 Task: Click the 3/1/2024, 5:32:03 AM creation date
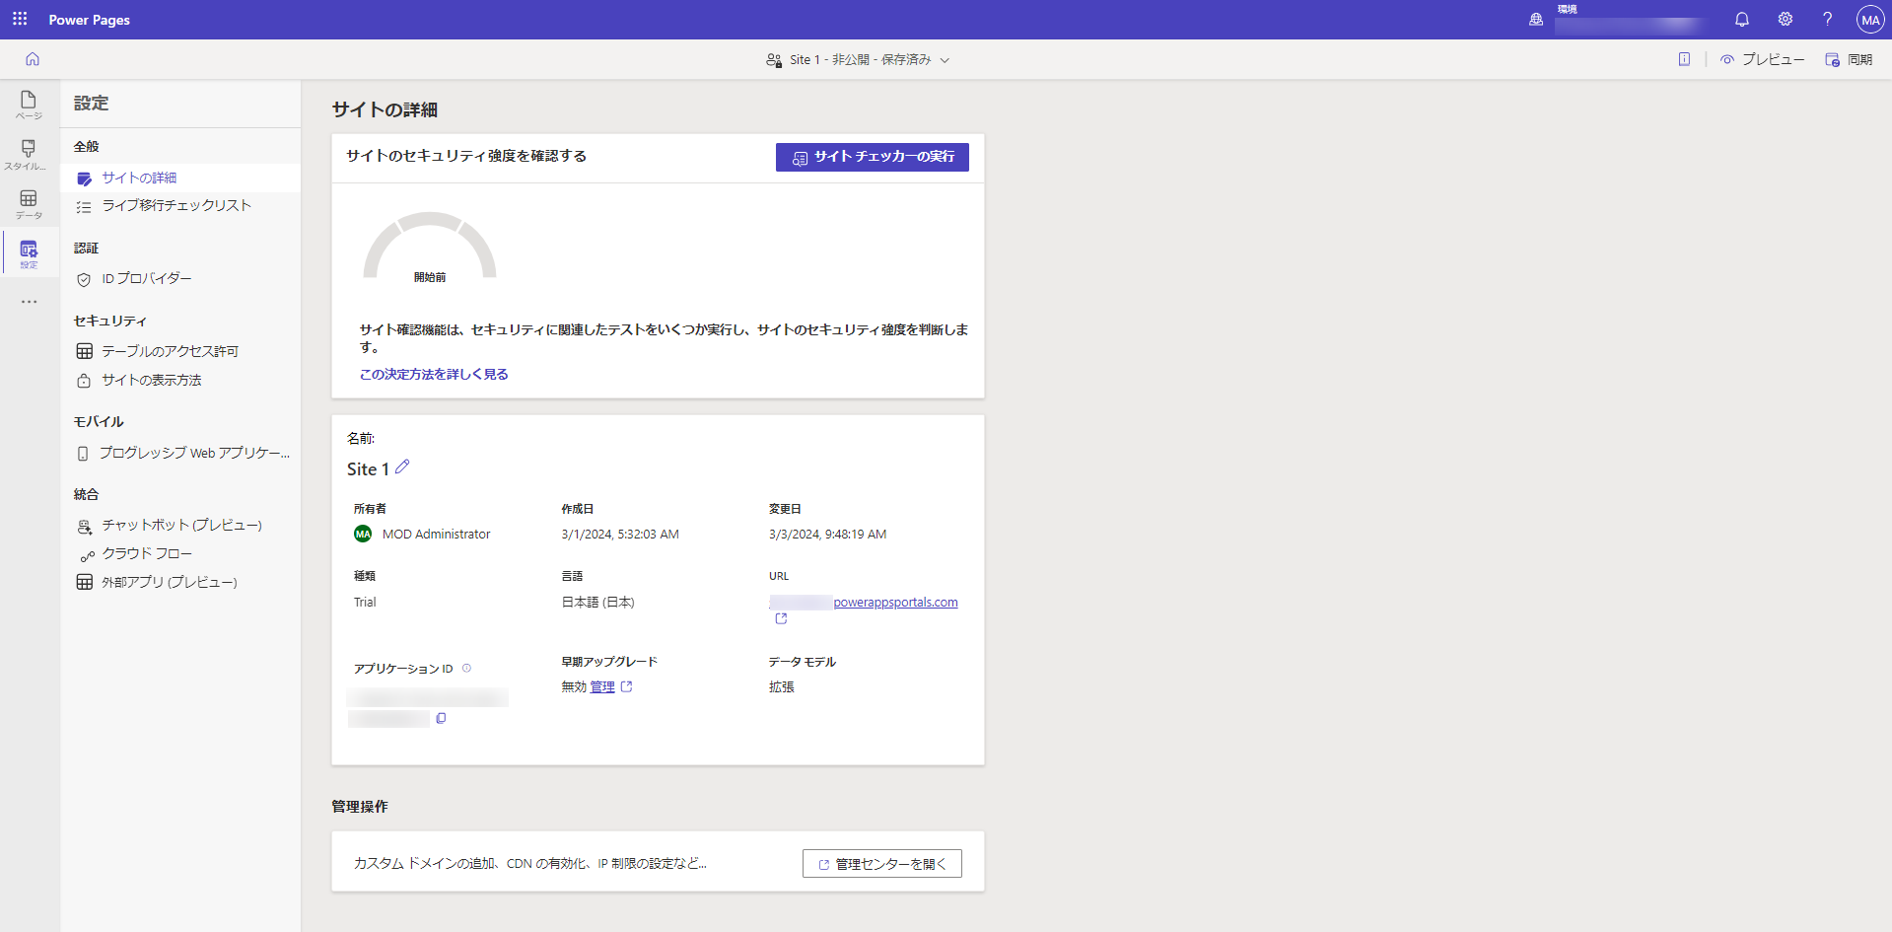coord(620,534)
